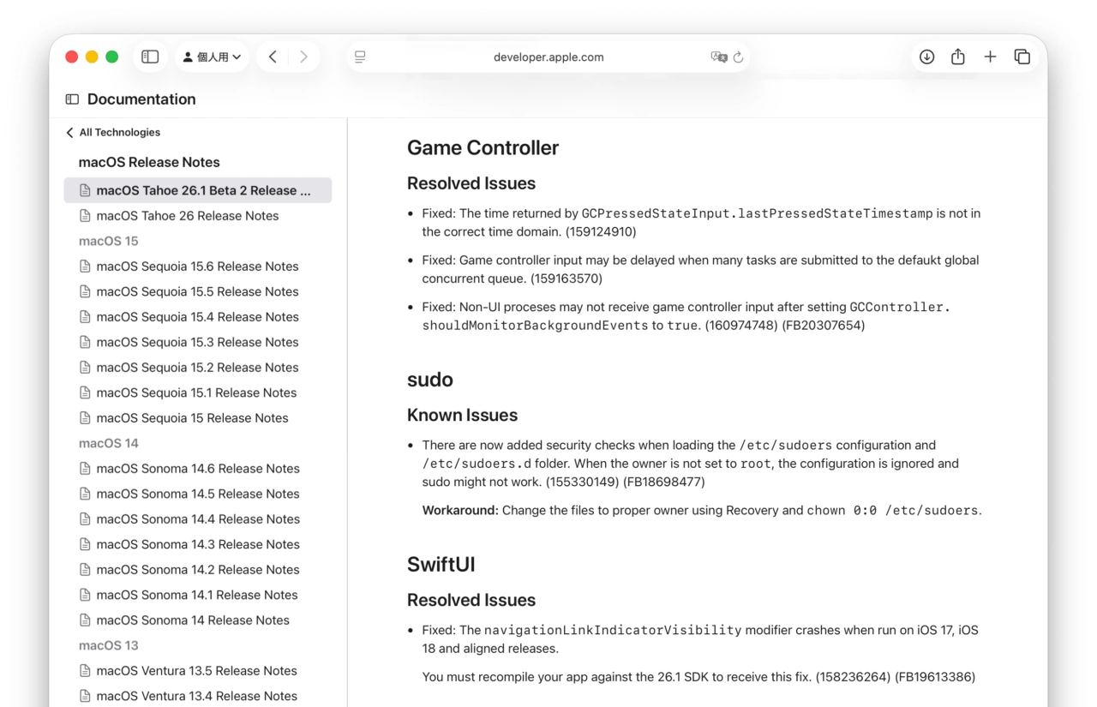Open the Page Settings (Reader) icon
1097x707 pixels.
pos(360,57)
